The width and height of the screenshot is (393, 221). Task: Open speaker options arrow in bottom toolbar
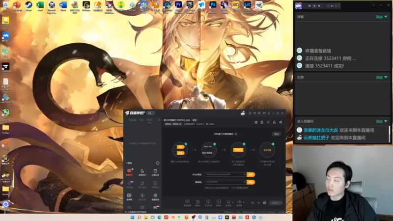click(243, 202)
